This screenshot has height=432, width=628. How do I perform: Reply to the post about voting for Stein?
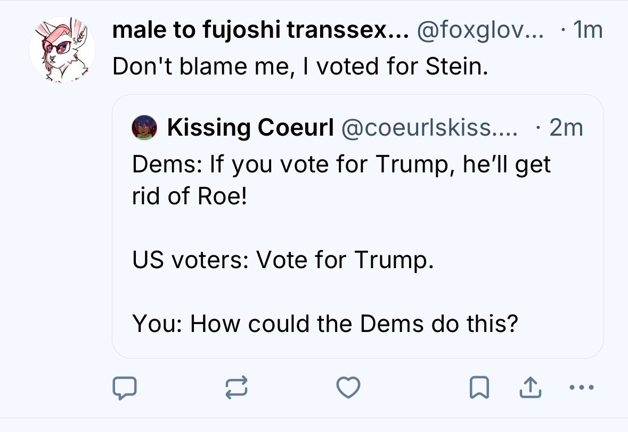[125, 388]
